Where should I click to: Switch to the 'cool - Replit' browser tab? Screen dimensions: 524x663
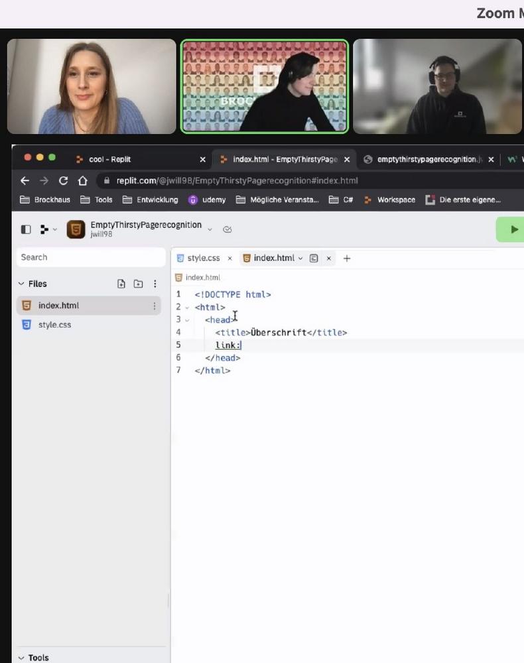tap(109, 159)
